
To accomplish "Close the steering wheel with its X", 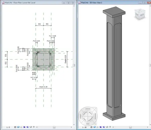I will coord(95,109).
